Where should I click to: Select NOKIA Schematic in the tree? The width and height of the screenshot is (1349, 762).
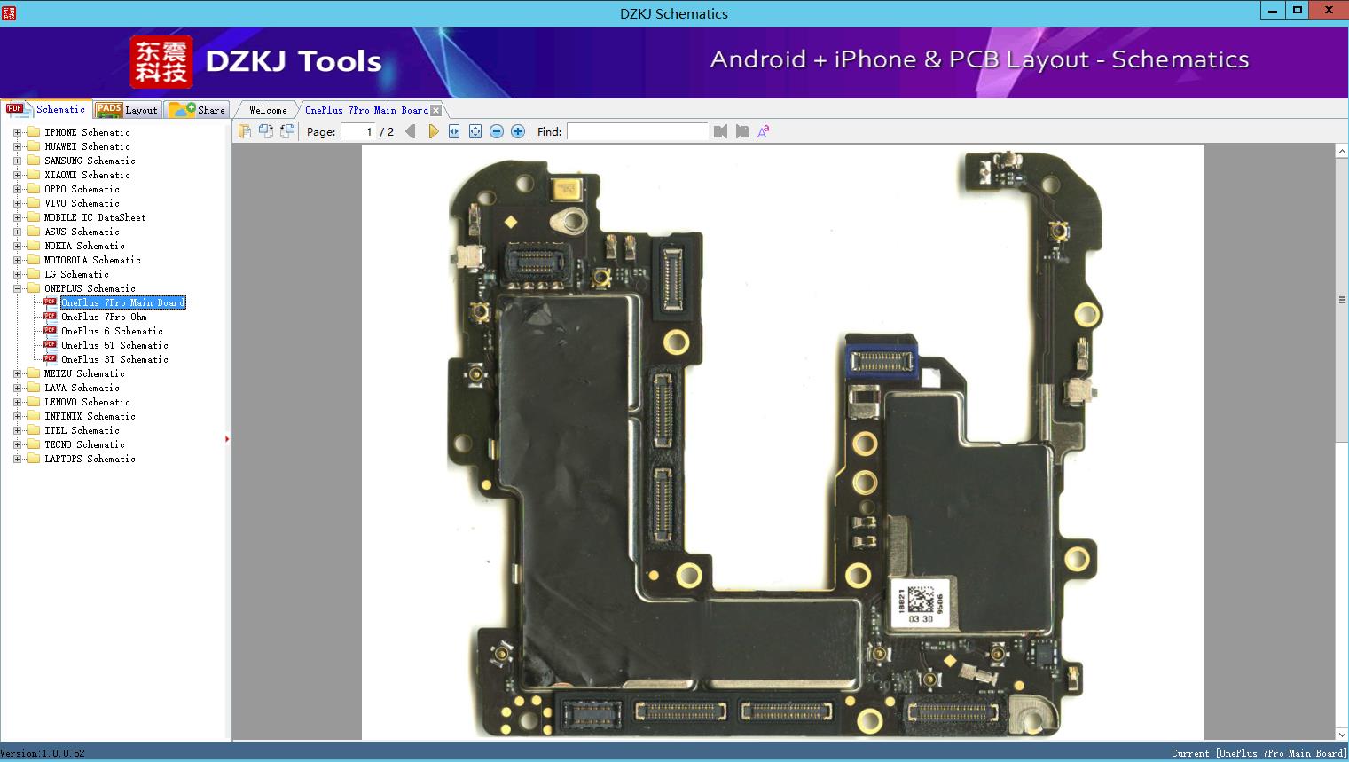coord(84,246)
